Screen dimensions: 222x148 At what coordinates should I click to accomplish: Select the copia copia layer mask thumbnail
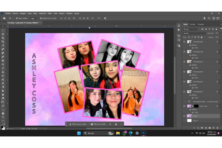click(x=196, y=106)
